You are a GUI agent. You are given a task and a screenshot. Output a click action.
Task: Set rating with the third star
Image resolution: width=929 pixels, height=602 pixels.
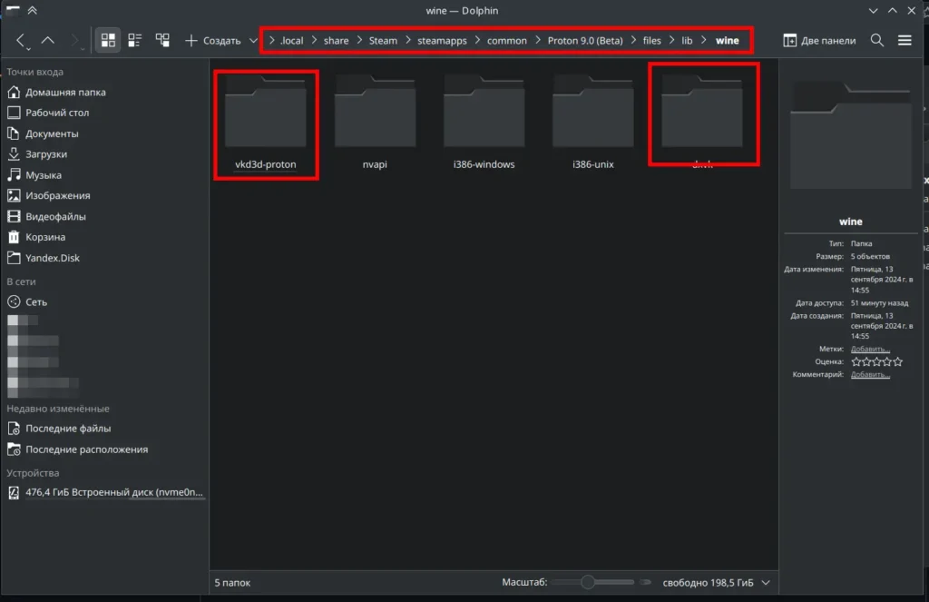[877, 361]
